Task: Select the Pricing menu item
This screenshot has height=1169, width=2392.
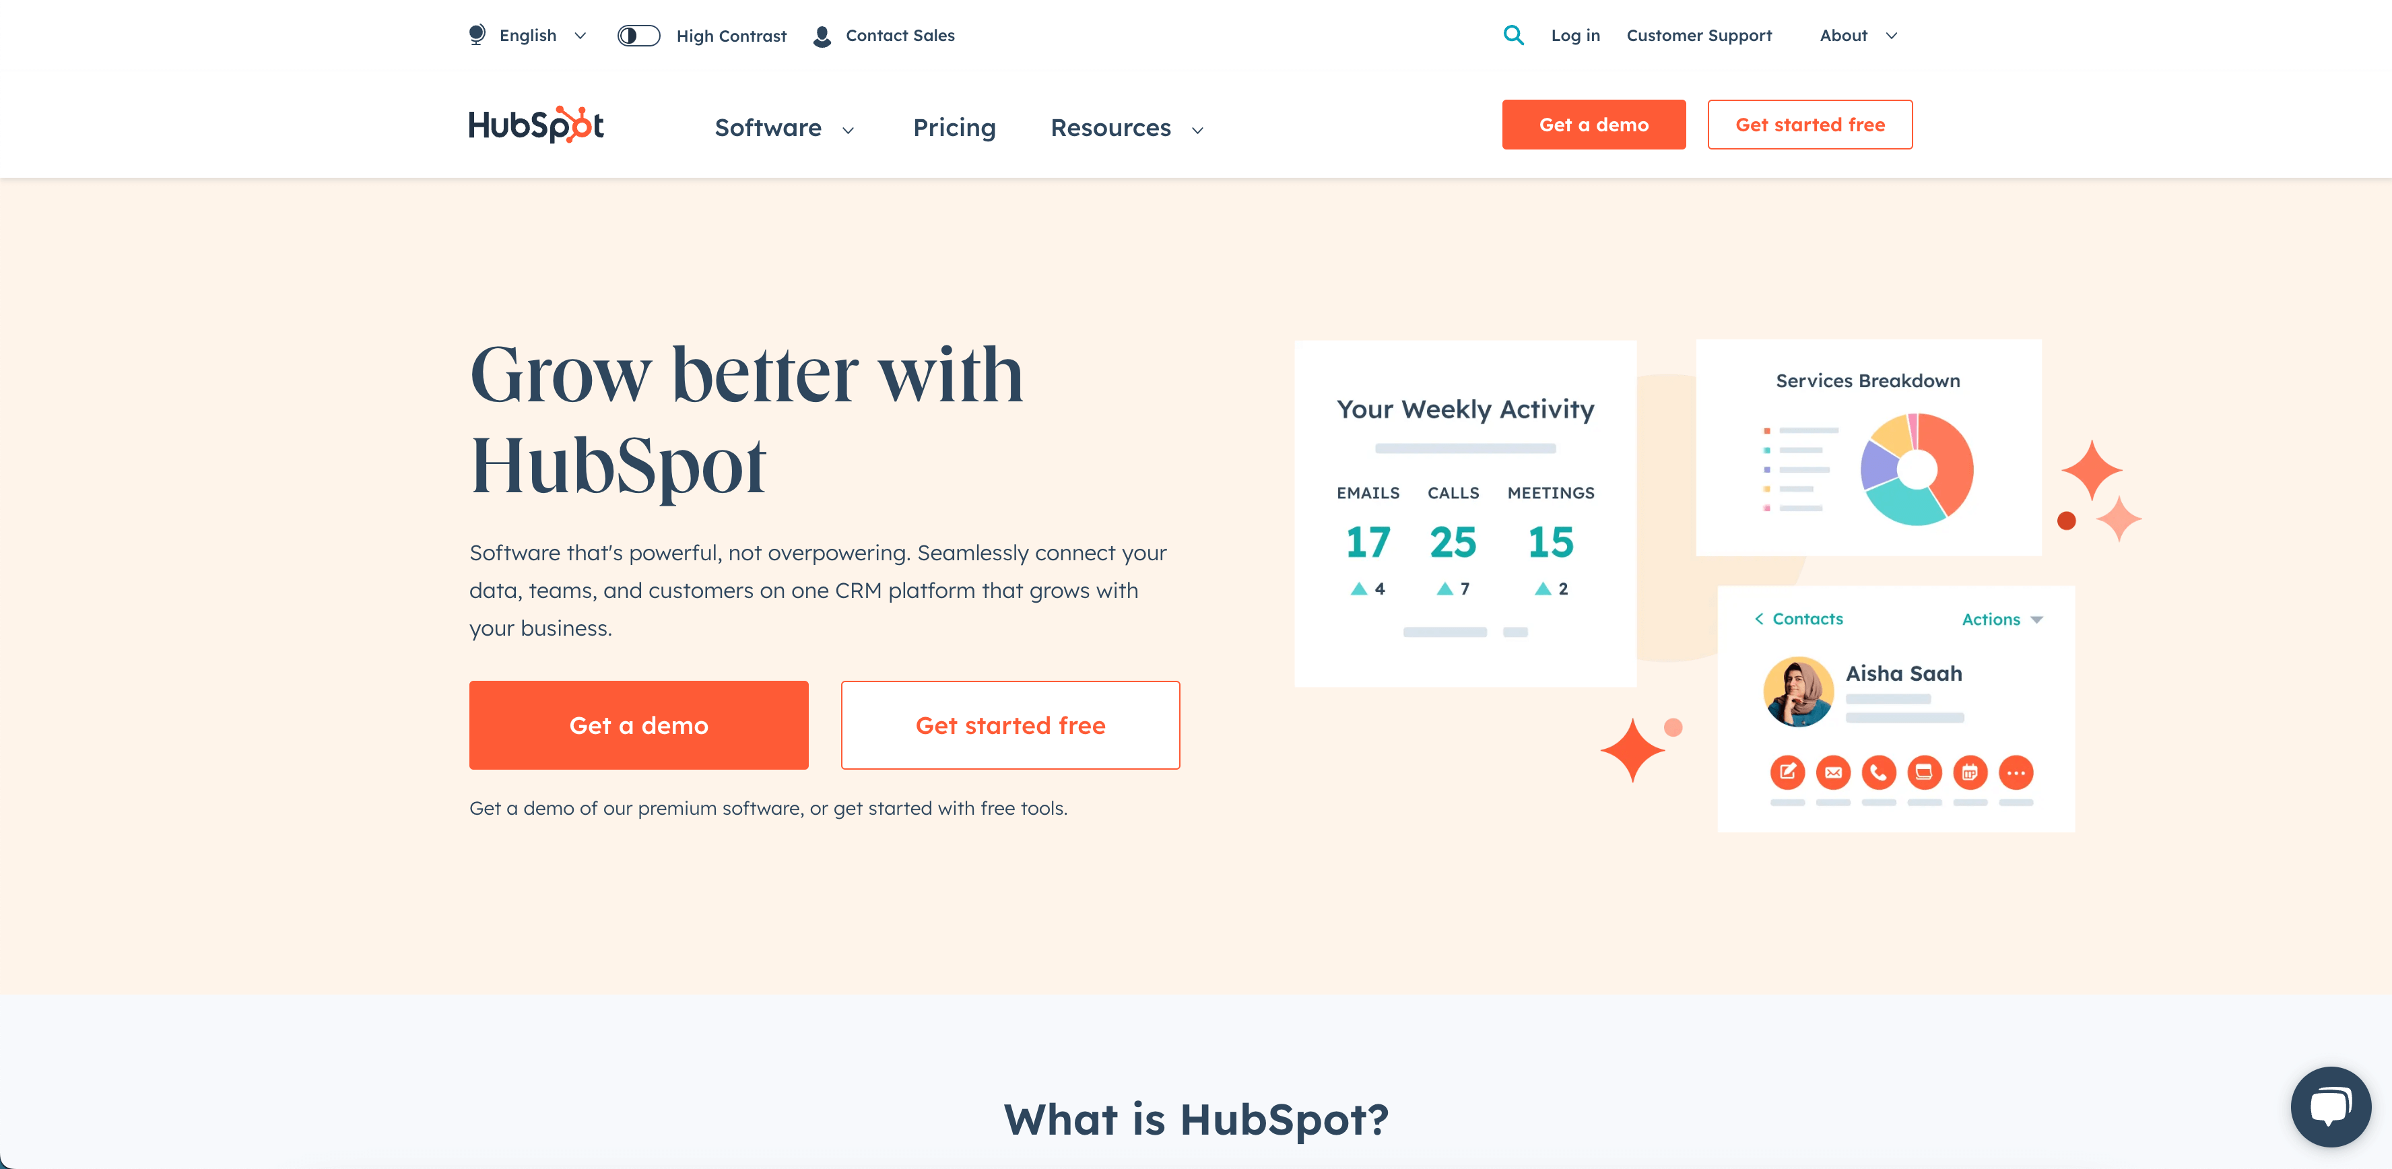Action: pos(954,127)
